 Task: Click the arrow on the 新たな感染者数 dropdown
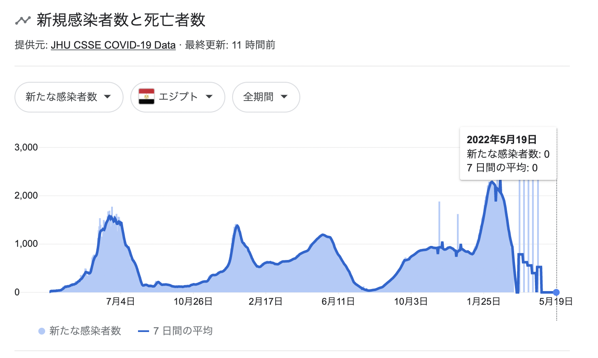108,97
